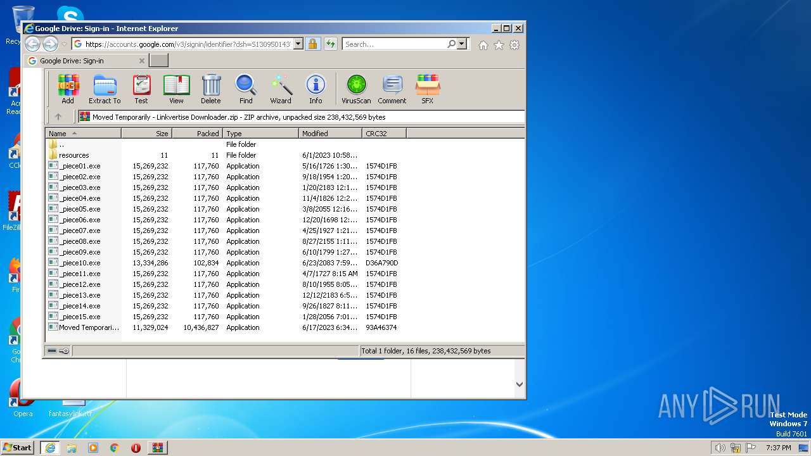This screenshot has width=811, height=456.
Task: Select the Moved Temporari... application file
Action: point(84,327)
